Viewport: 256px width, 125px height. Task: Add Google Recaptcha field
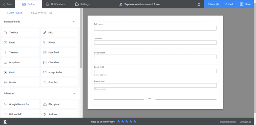click(20, 104)
